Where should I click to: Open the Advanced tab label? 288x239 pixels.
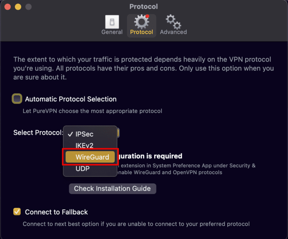pyautogui.click(x=173, y=32)
